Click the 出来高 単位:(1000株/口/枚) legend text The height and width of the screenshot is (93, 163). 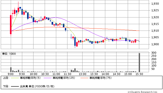pyautogui.click(x=37, y=86)
